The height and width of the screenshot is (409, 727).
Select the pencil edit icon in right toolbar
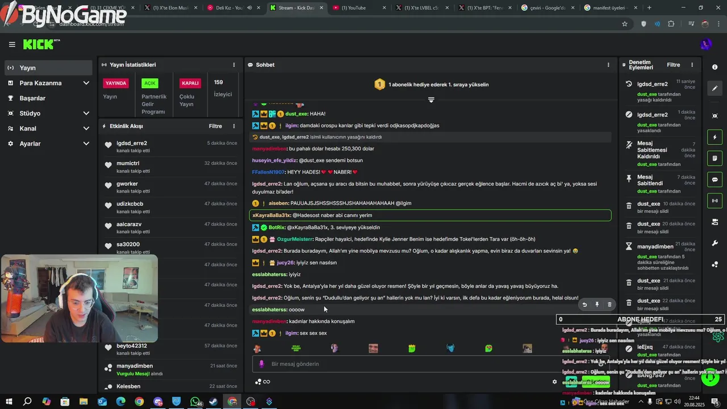click(x=715, y=88)
